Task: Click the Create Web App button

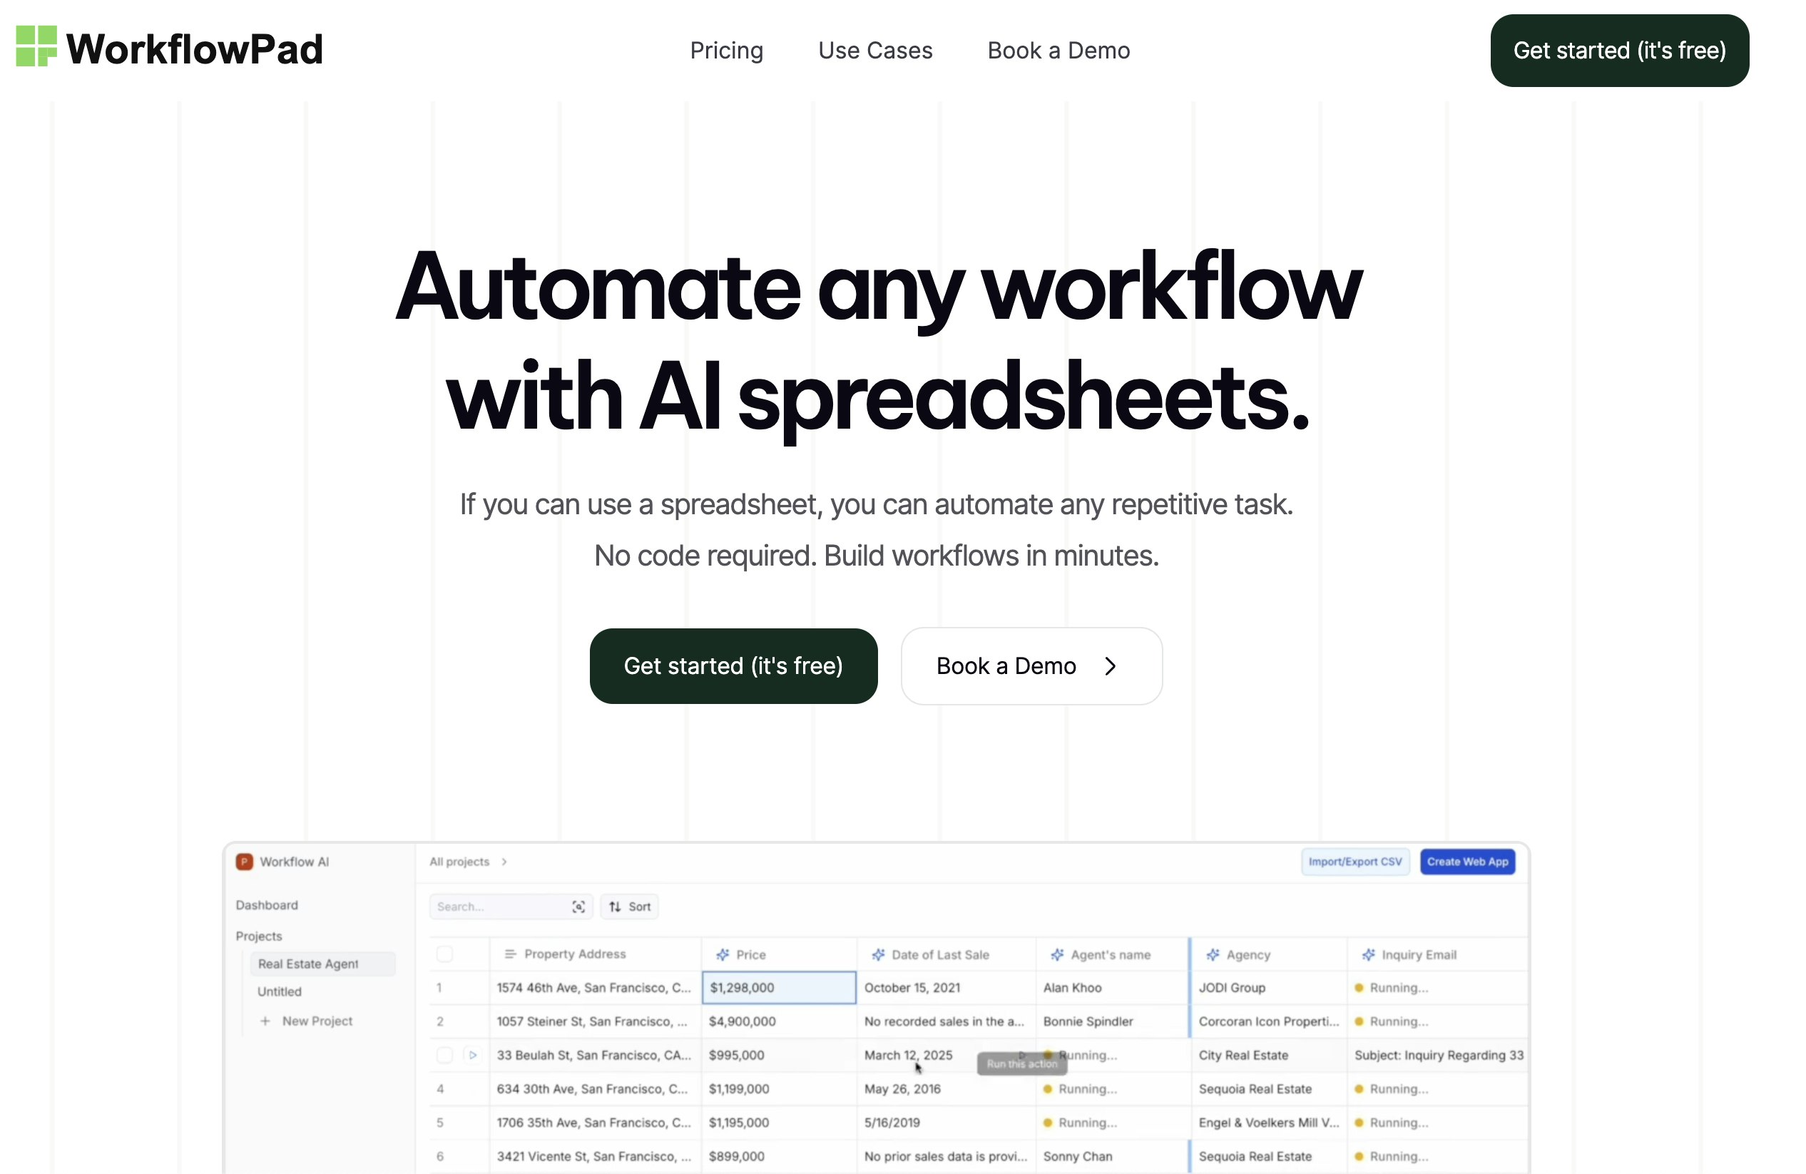Action: point(1466,862)
